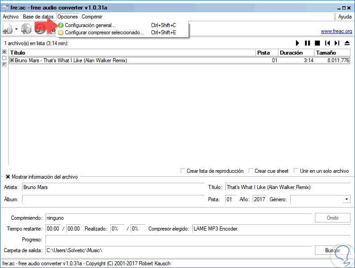Skip to previous track

coord(328,43)
